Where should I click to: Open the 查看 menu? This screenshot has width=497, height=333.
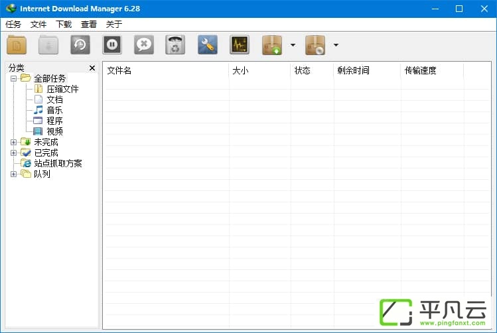[x=89, y=24]
